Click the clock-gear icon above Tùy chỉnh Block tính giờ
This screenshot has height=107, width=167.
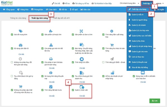(x=21, y=73)
